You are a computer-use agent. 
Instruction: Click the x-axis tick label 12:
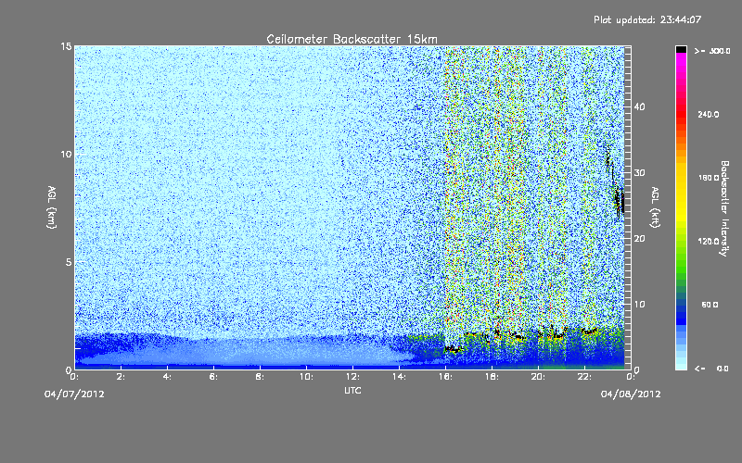click(352, 377)
